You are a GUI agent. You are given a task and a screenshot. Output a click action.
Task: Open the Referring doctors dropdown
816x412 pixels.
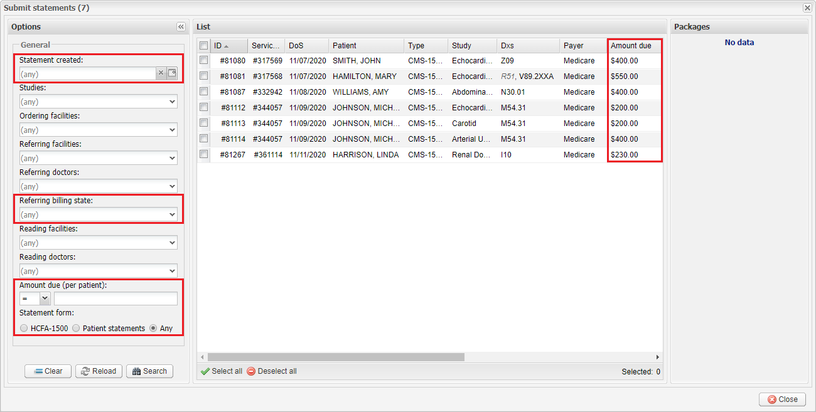click(x=172, y=186)
